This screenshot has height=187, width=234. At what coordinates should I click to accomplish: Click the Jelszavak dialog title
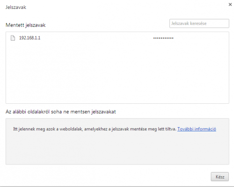click(16, 7)
